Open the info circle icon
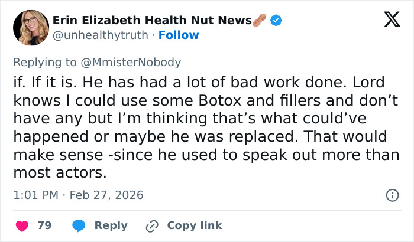Image resolution: width=414 pixels, height=242 pixels. click(392, 195)
